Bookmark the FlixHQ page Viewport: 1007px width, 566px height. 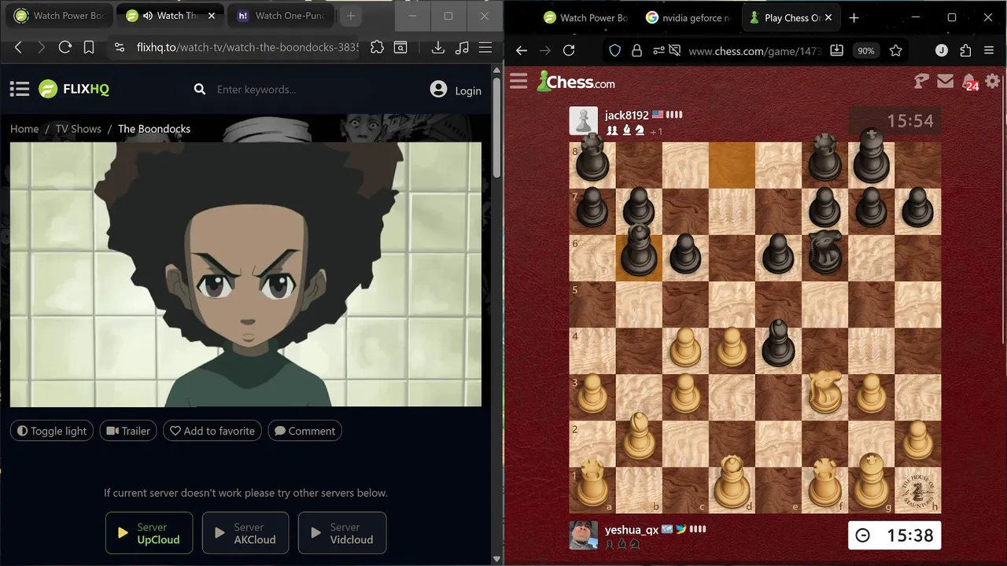[89, 47]
